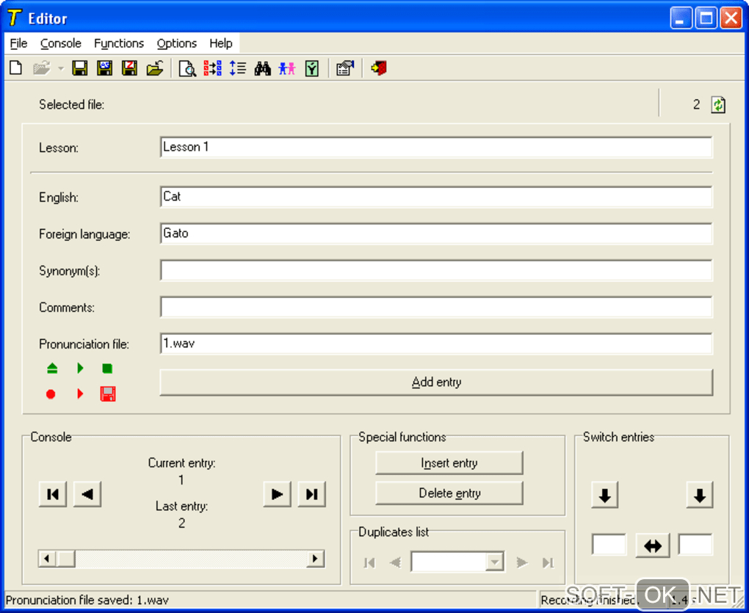Image resolution: width=749 pixels, height=613 pixels.
Task: Go to previous entry in Console
Action: (x=87, y=494)
